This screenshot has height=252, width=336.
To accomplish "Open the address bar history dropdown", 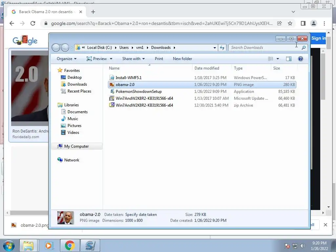I will [215, 48].
